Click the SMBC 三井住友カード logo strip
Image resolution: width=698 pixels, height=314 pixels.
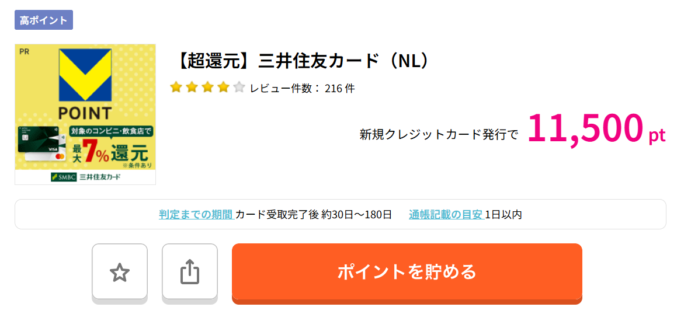tap(85, 177)
